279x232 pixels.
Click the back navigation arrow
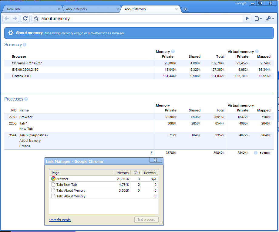(7, 19)
